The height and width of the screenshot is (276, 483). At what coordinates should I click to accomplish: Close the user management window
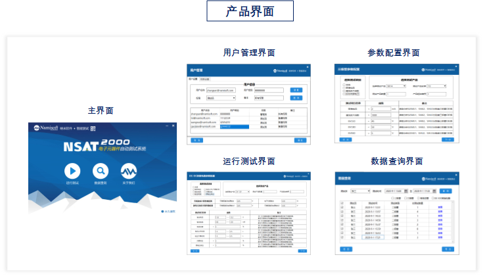[x=308, y=67]
